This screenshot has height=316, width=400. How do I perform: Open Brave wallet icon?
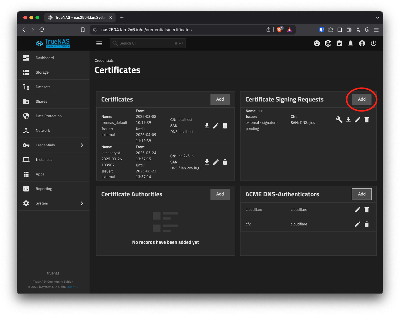349,30
